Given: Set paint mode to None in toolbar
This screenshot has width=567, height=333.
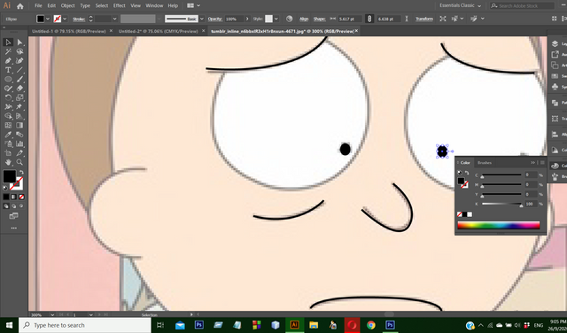Looking at the screenshot, I should 21,197.
